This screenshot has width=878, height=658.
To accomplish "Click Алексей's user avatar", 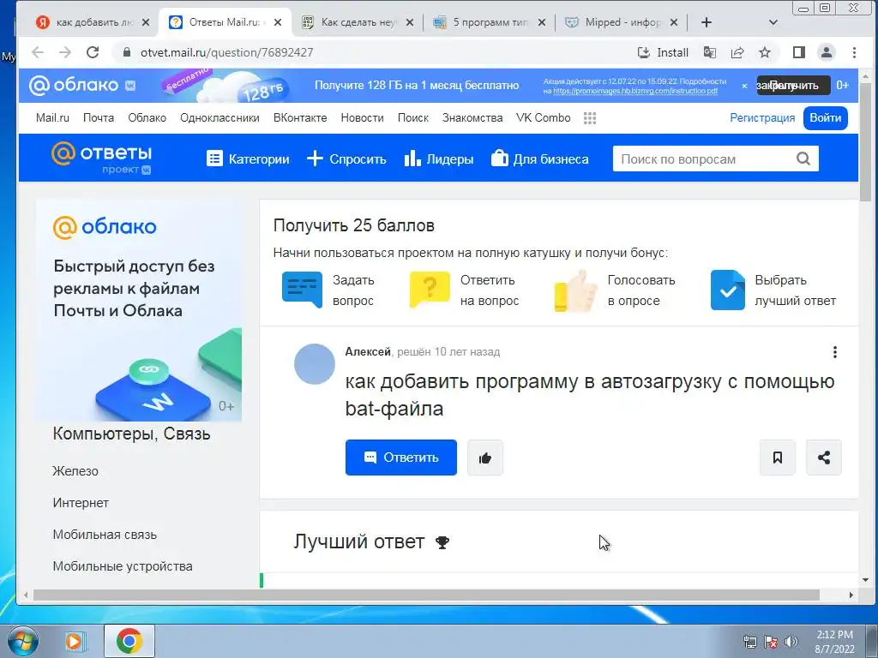I will (x=314, y=363).
